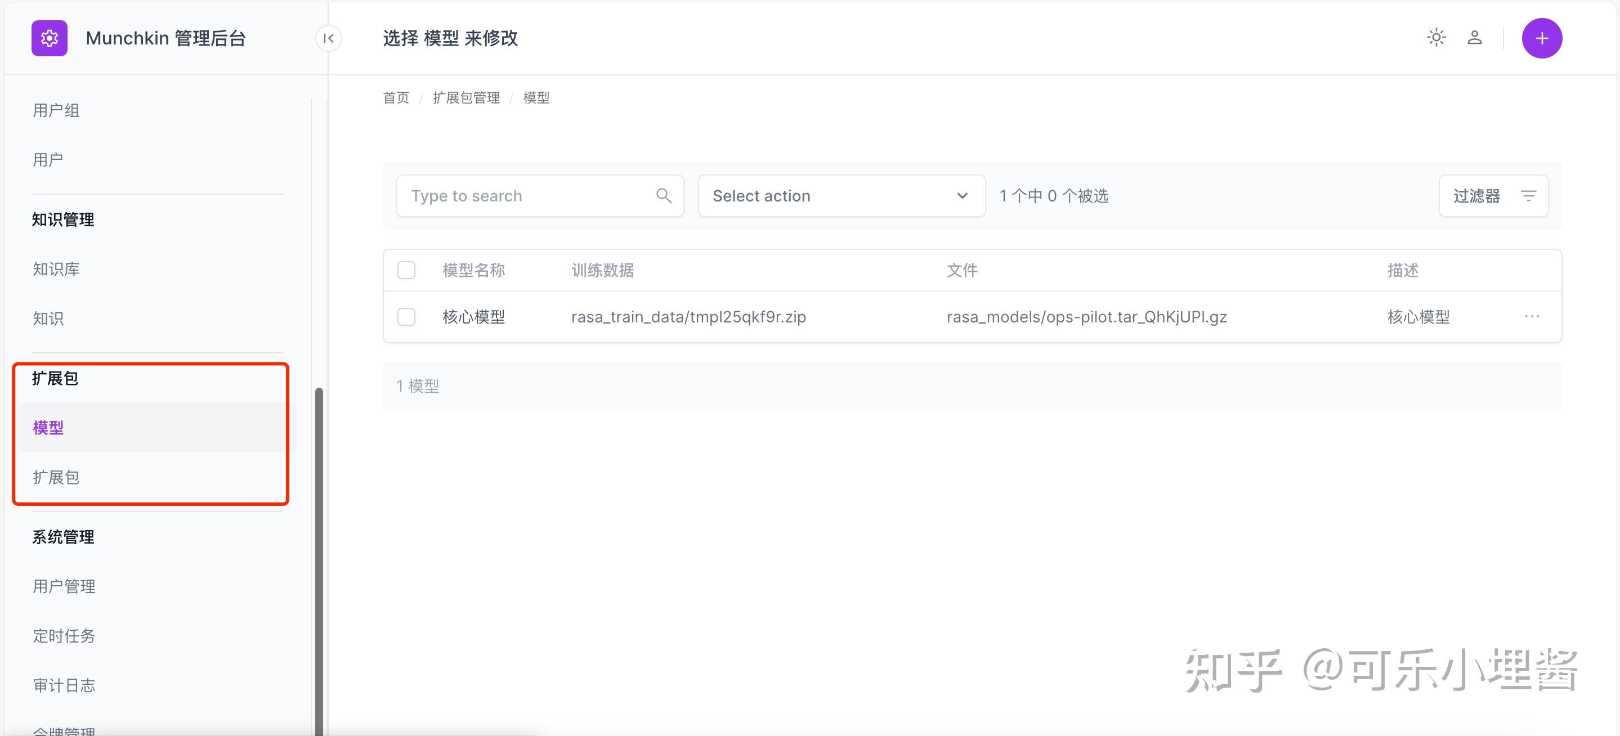Click the sidebar vertical scrollbar
The height and width of the screenshot is (736, 1620).
click(319, 559)
